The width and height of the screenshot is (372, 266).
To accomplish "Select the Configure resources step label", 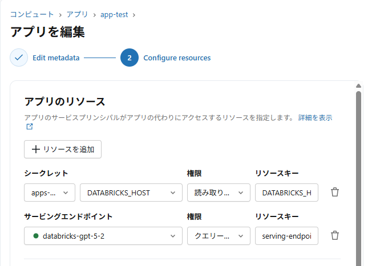I will pyautogui.click(x=177, y=58).
